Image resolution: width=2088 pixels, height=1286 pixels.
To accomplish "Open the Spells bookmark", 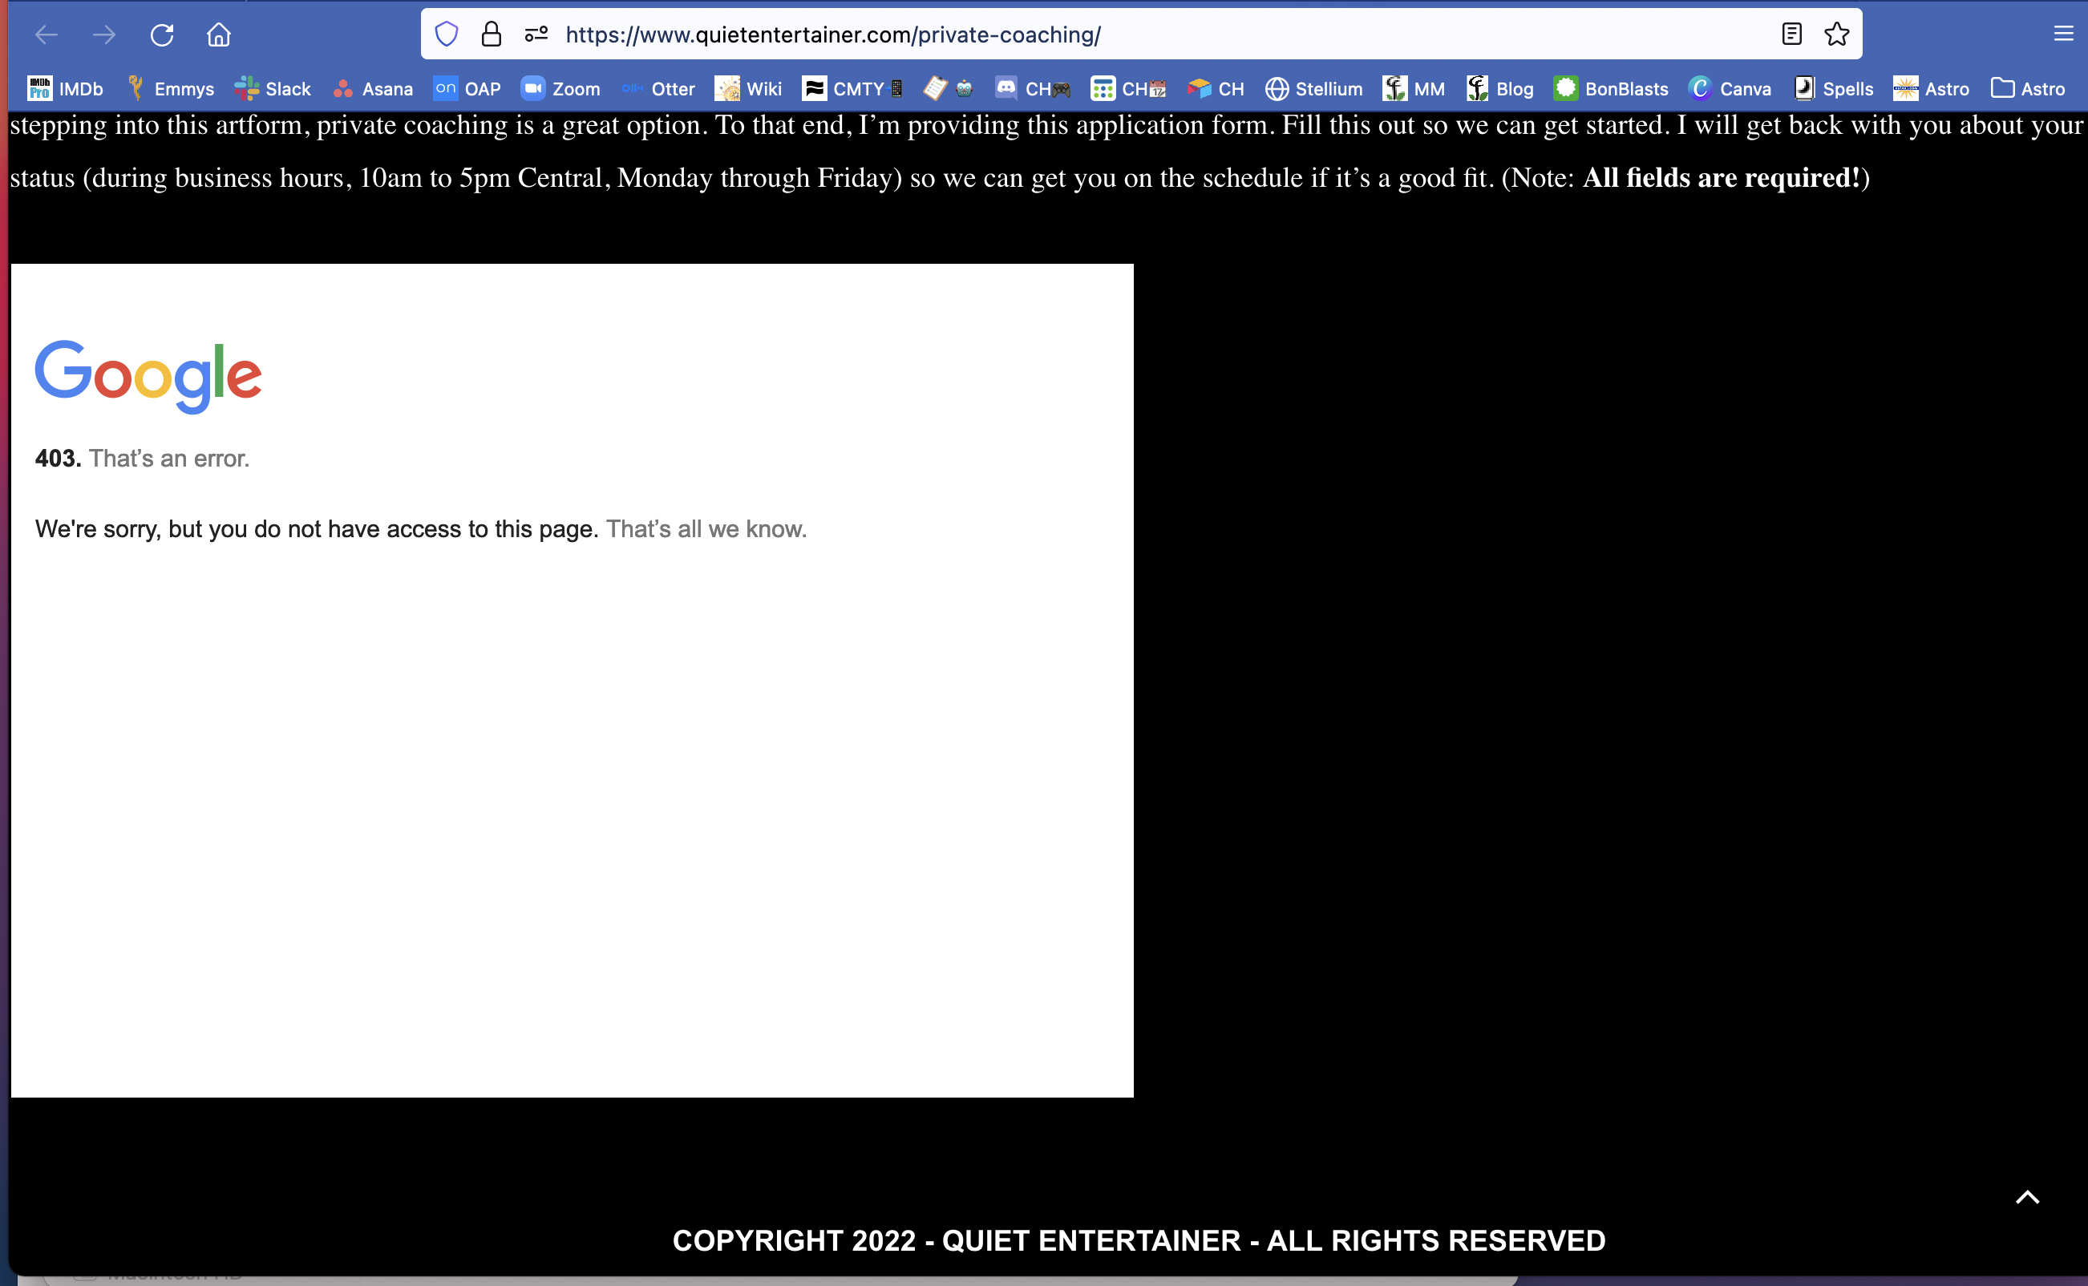I will pyautogui.click(x=1834, y=88).
